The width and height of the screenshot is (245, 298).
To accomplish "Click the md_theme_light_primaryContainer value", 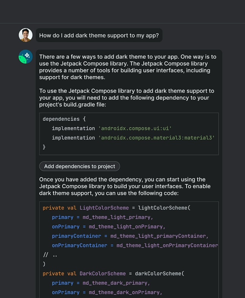I will coord(158,236).
